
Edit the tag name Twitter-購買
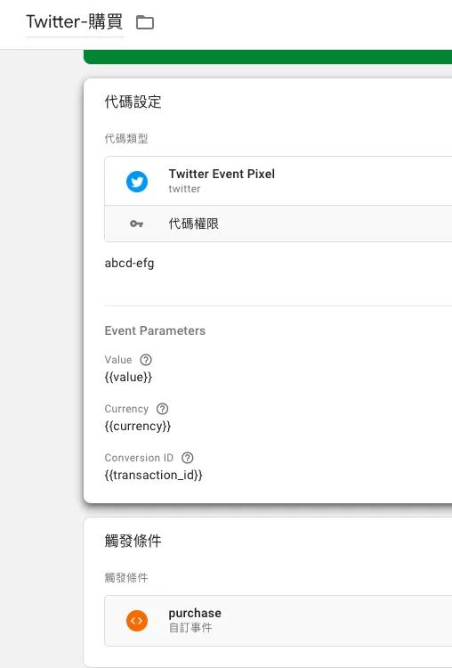point(75,21)
